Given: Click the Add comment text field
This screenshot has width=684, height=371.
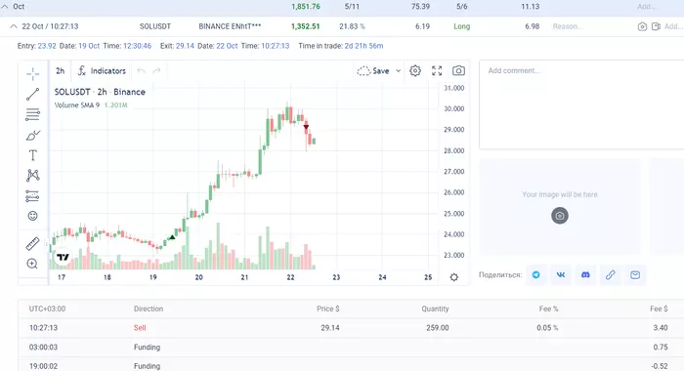Looking at the screenshot, I should click(581, 104).
